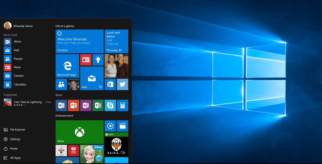Open the lightbulb Tips tile

(x=98, y=60)
